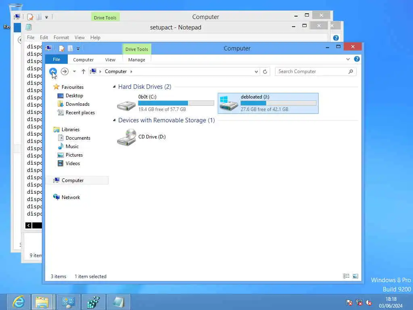Viewport: 413px width, 310px height.
Task: Go back using the Back arrow button
Action: coord(53,71)
